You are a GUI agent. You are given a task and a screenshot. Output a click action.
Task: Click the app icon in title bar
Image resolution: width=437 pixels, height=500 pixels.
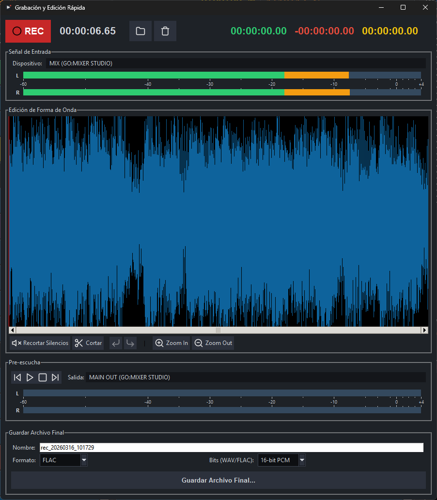tap(9, 7)
